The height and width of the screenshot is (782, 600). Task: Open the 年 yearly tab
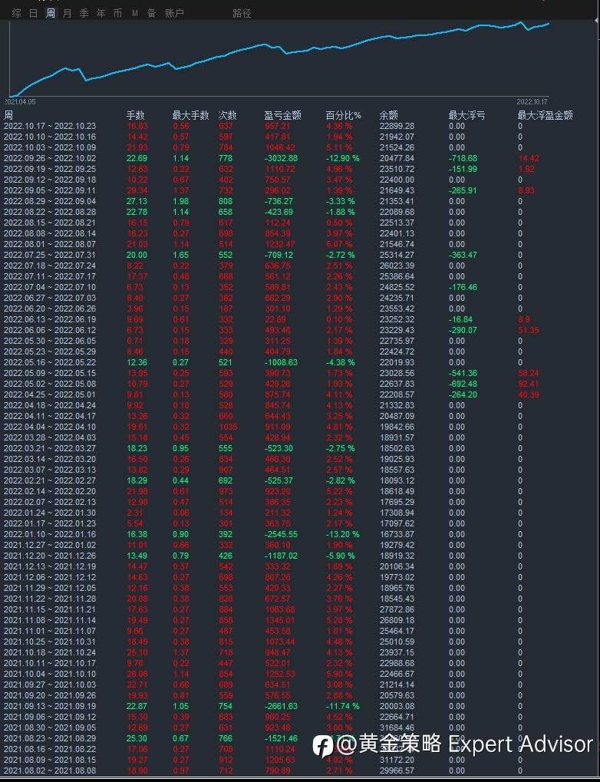click(101, 14)
